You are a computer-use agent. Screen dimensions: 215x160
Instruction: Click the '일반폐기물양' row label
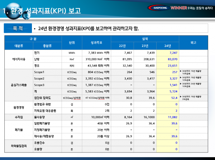pos(42,124)
